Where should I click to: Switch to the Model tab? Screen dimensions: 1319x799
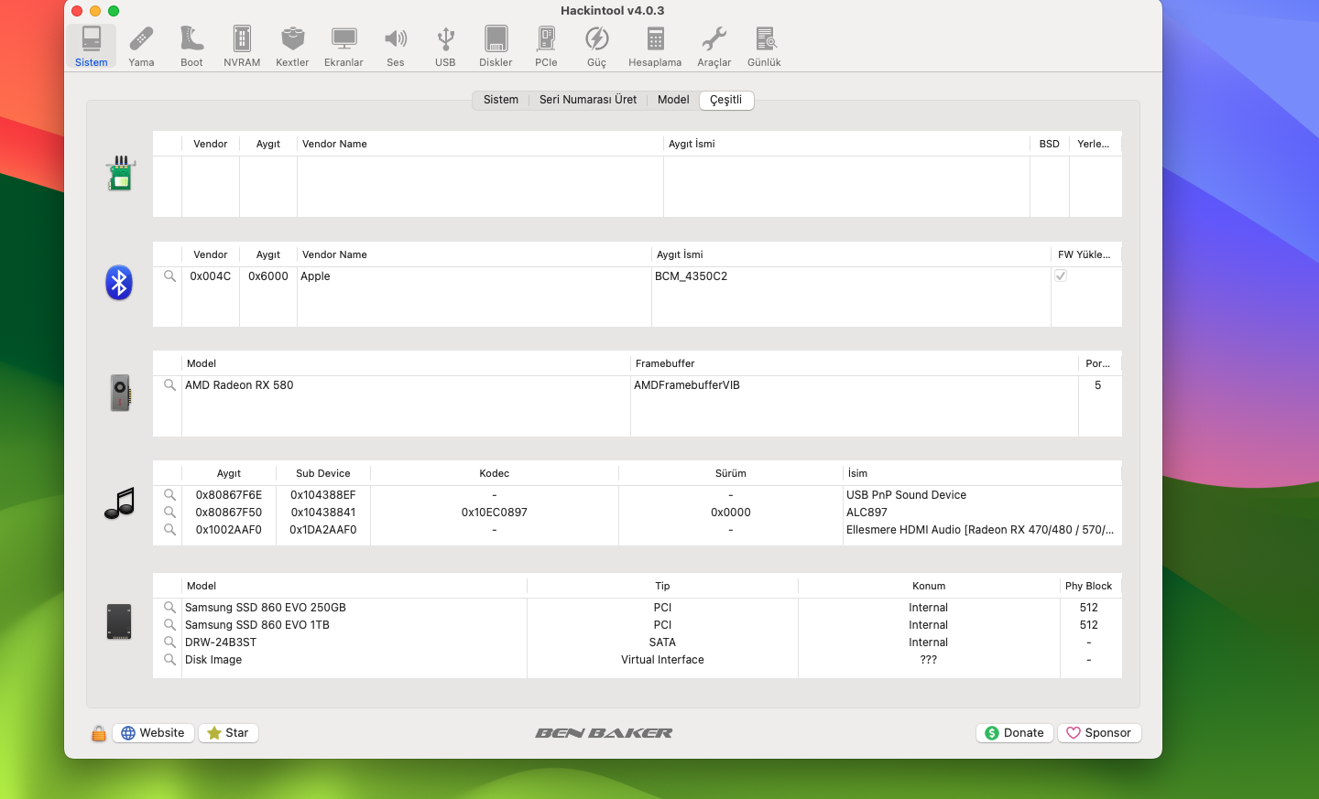673,100
